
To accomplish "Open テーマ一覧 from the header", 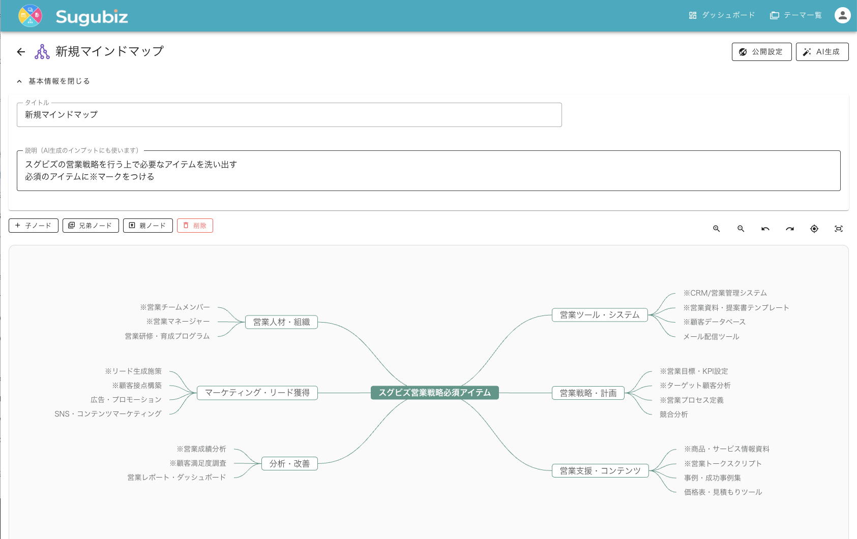I will pyautogui.click(x=795, y=15).
